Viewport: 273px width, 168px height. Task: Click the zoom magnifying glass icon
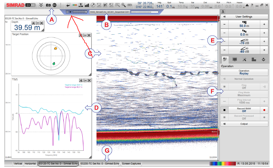click(124, 5)
